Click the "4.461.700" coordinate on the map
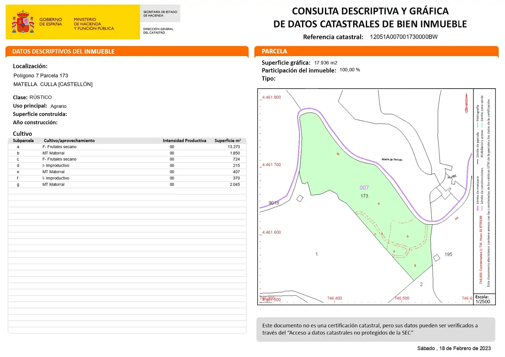 271,165
